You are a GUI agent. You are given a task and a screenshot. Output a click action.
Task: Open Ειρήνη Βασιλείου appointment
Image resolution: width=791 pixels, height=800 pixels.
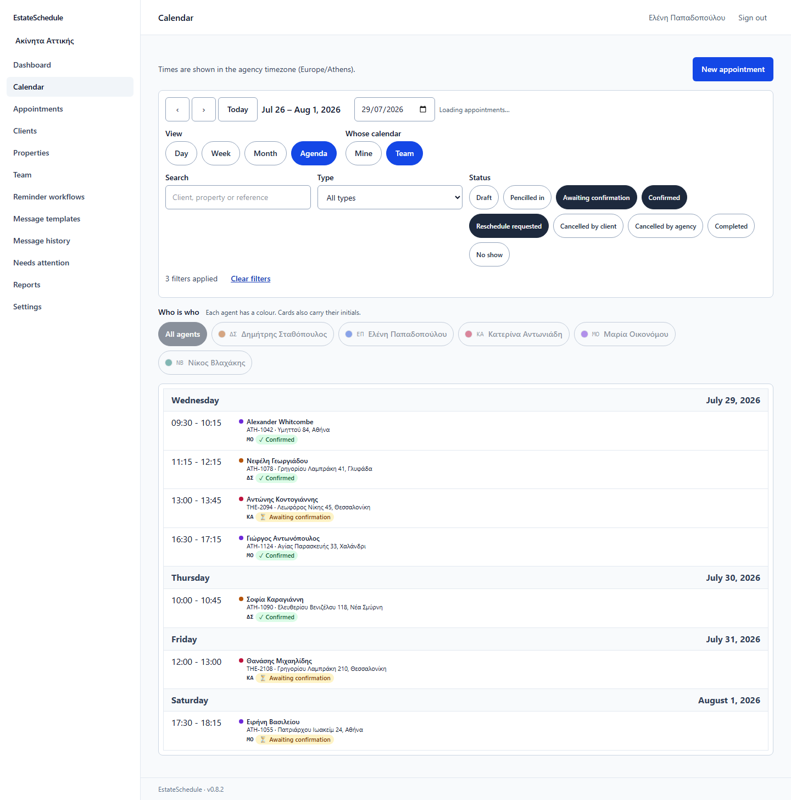[x=466, y=731]
